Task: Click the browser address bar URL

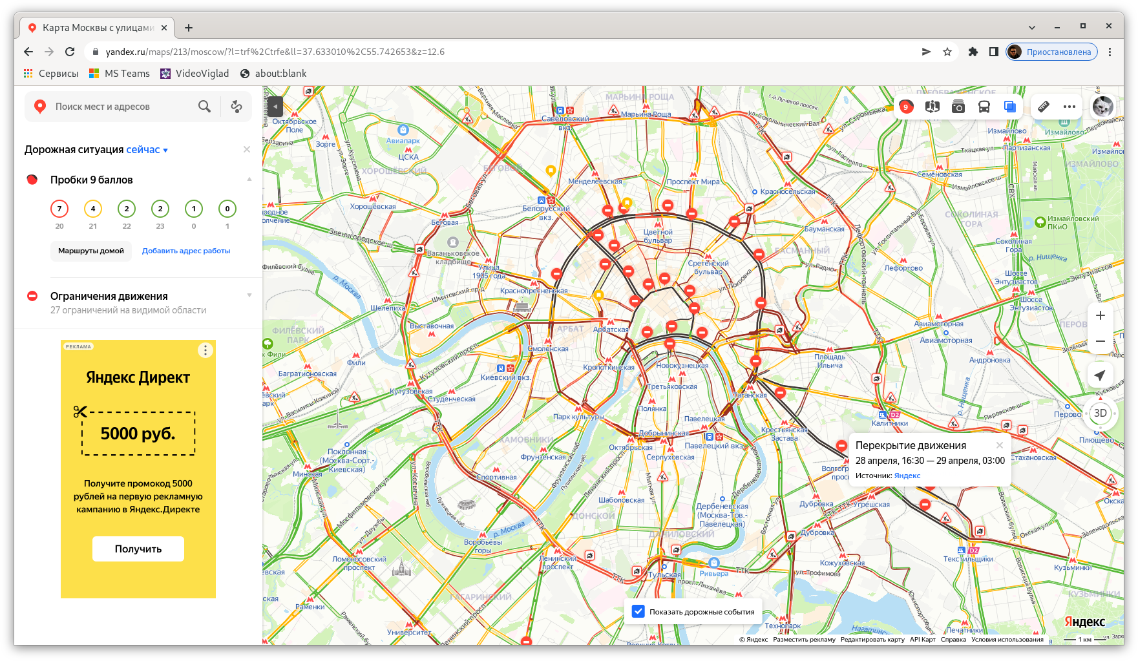Action: tap(275, 52)
